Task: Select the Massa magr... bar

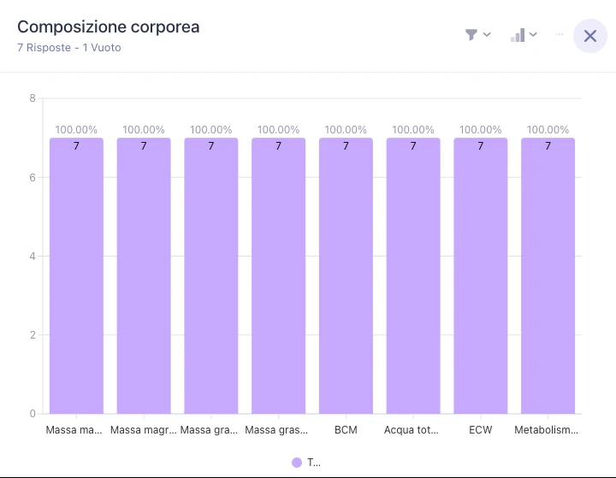Action: click(x=144, y=275)
